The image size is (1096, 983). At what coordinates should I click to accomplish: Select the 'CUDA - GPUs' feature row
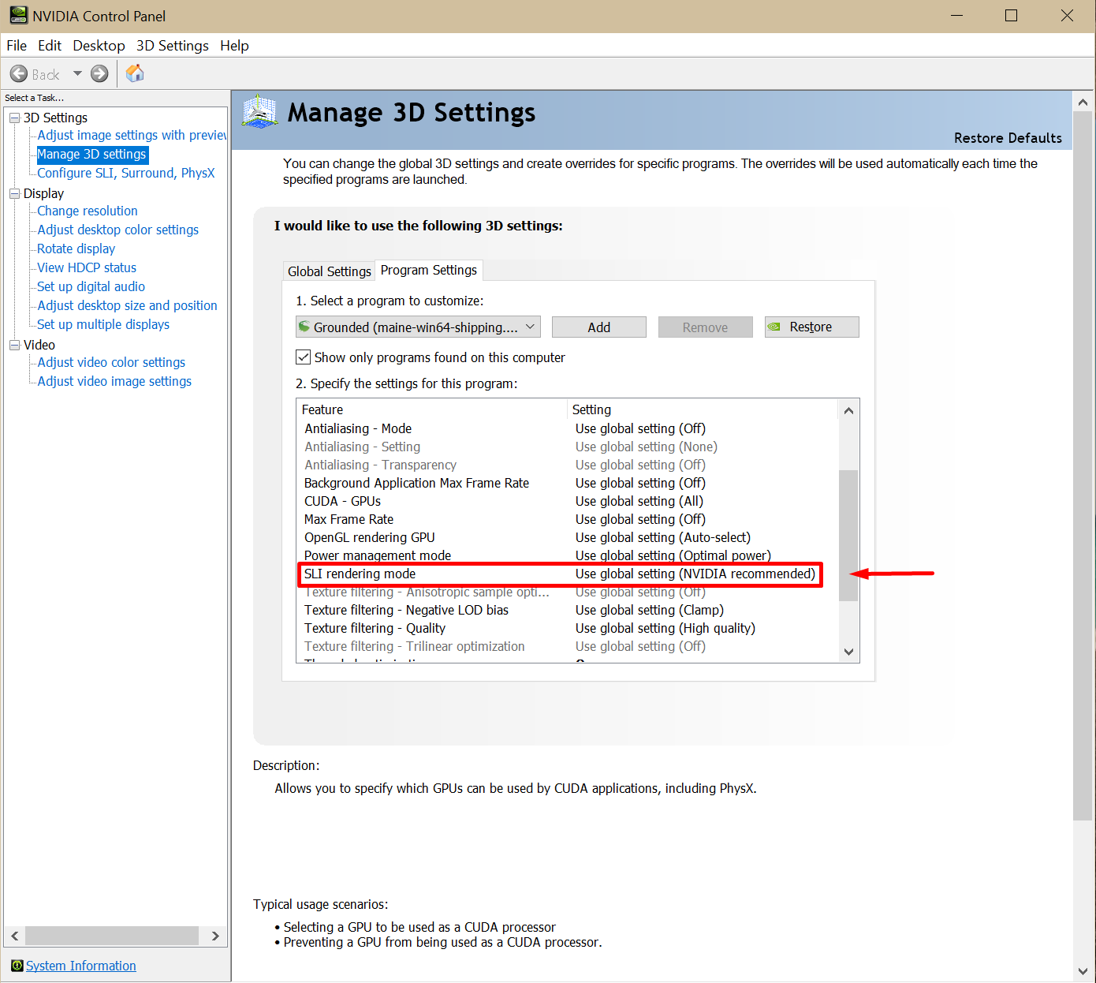567,501
